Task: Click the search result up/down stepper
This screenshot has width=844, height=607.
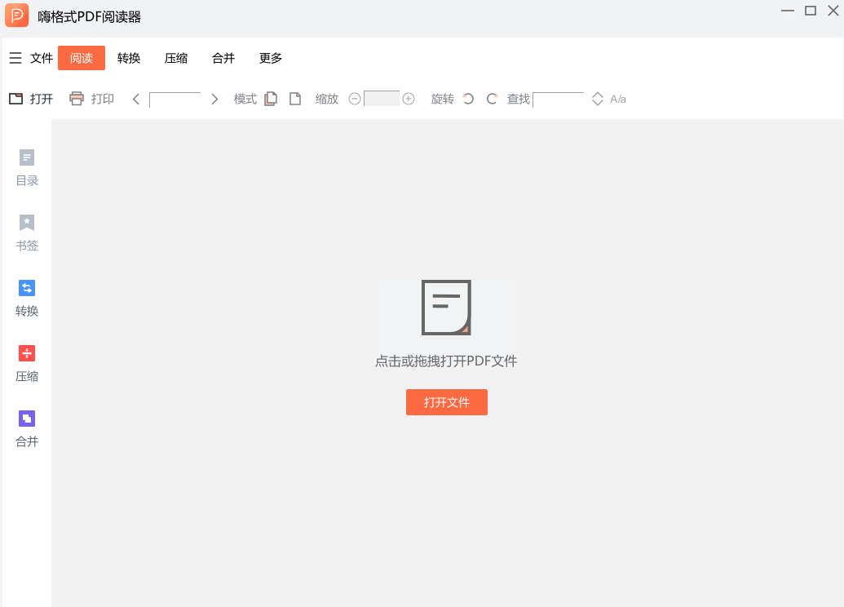Action: (598, 99)
